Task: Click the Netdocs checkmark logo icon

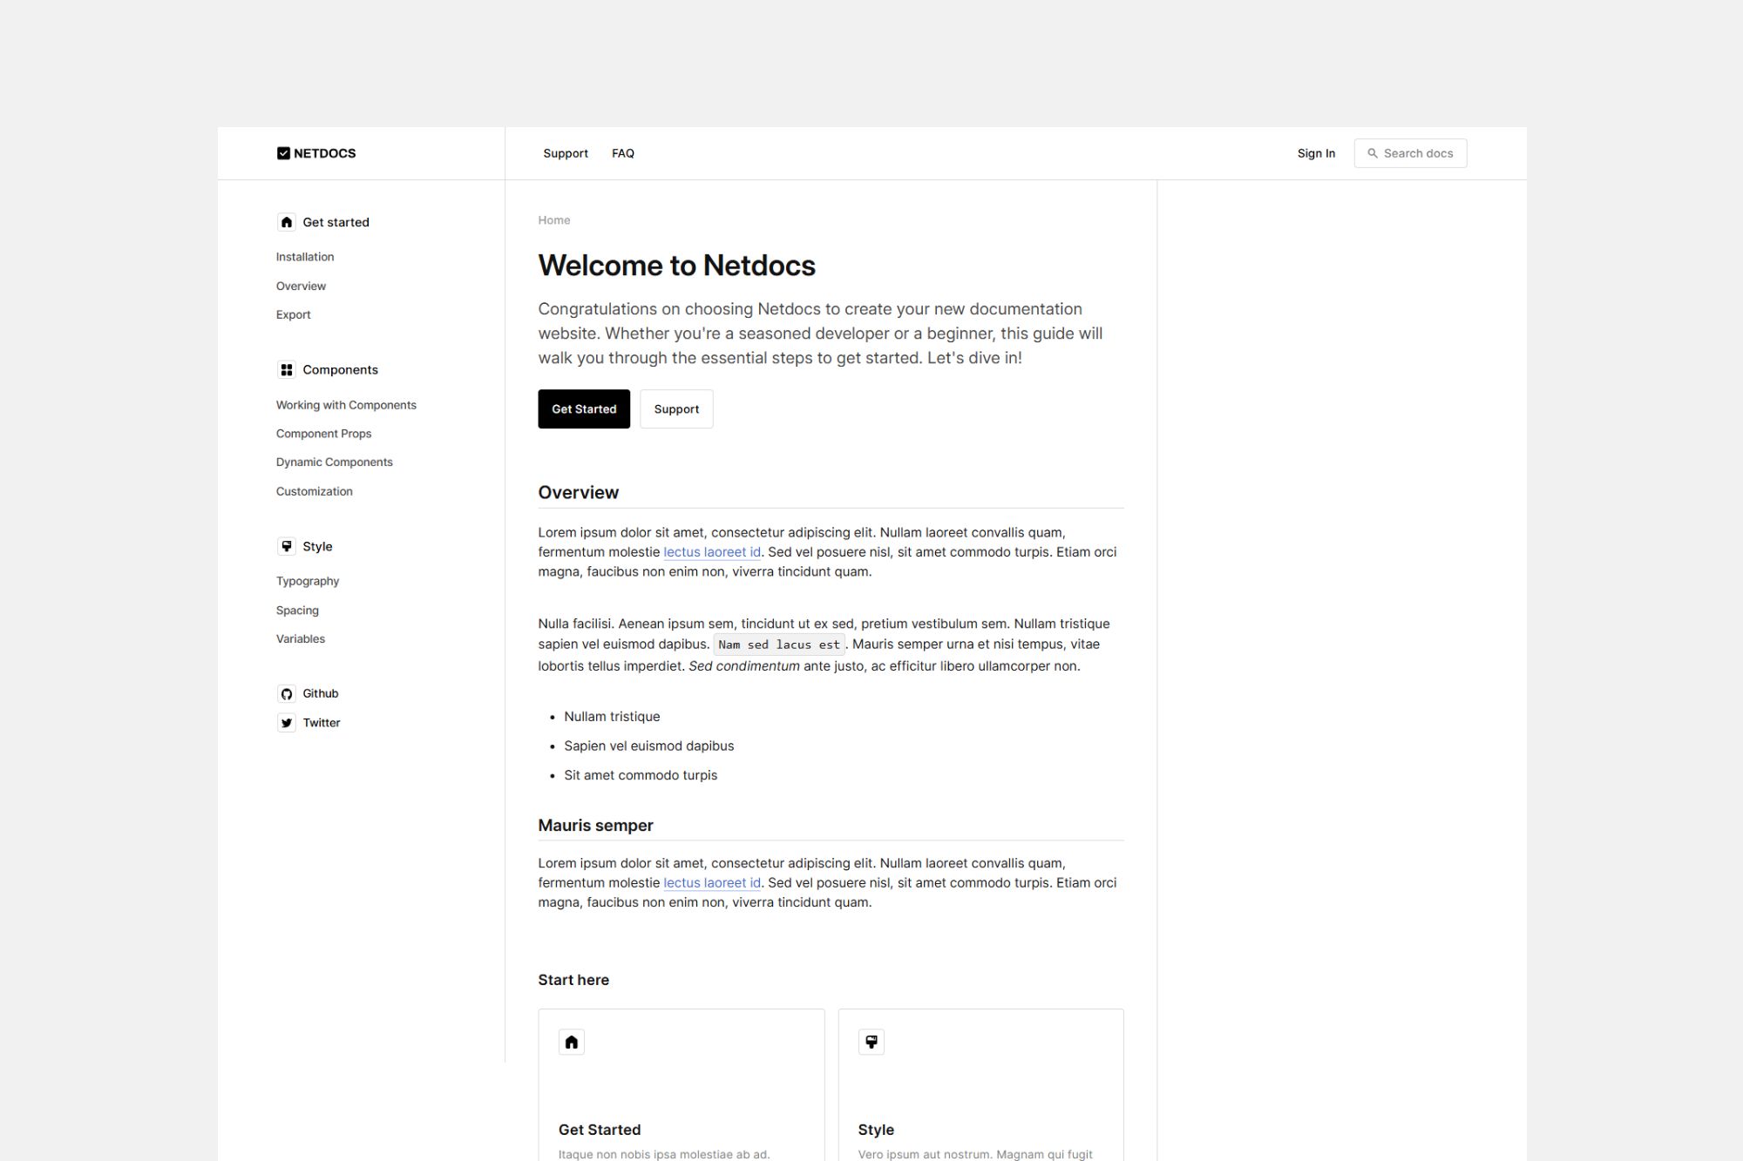Action: [283, 153]
